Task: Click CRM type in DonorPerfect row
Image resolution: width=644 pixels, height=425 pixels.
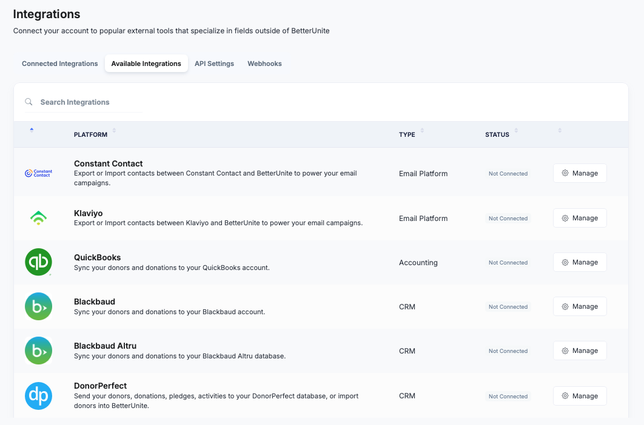Action: click(407, 396)
